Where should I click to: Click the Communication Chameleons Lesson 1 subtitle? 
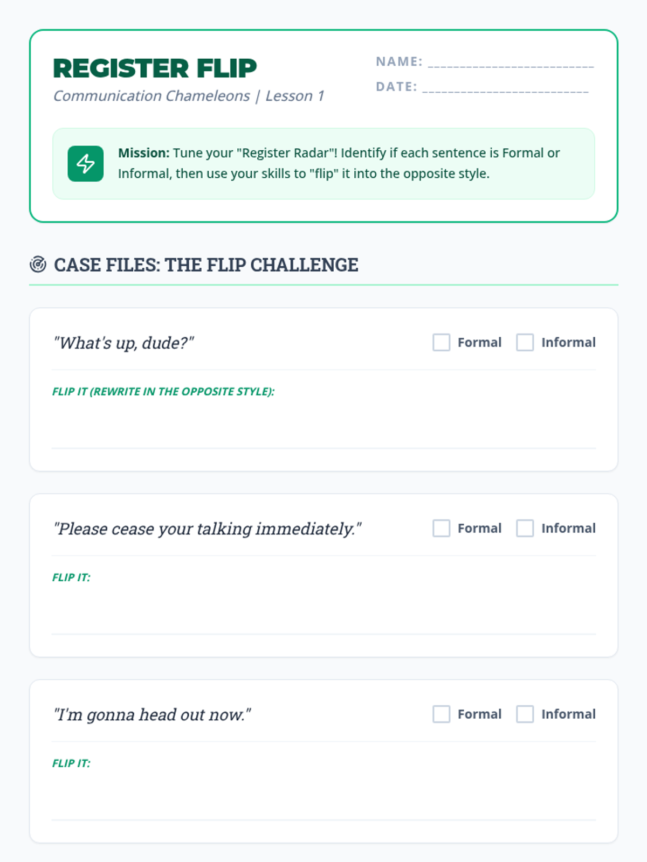click(189, 96)
